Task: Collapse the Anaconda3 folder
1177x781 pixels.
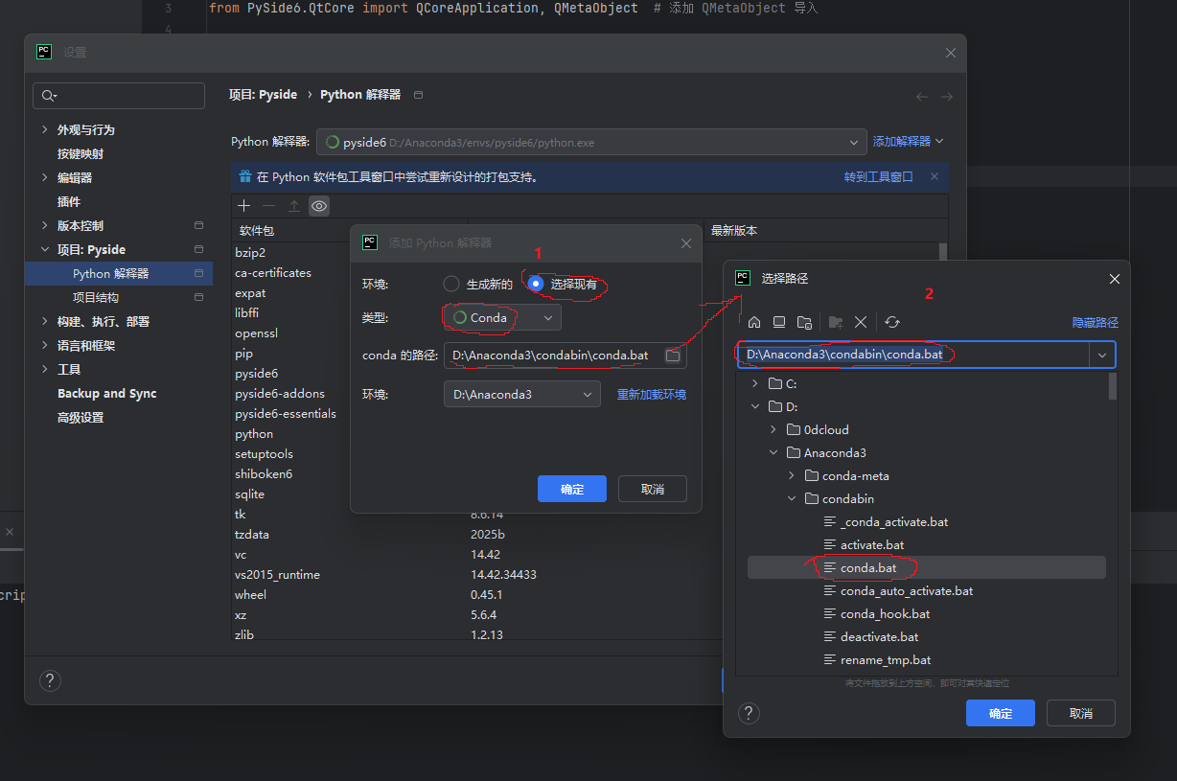Action: pos(773,452)
